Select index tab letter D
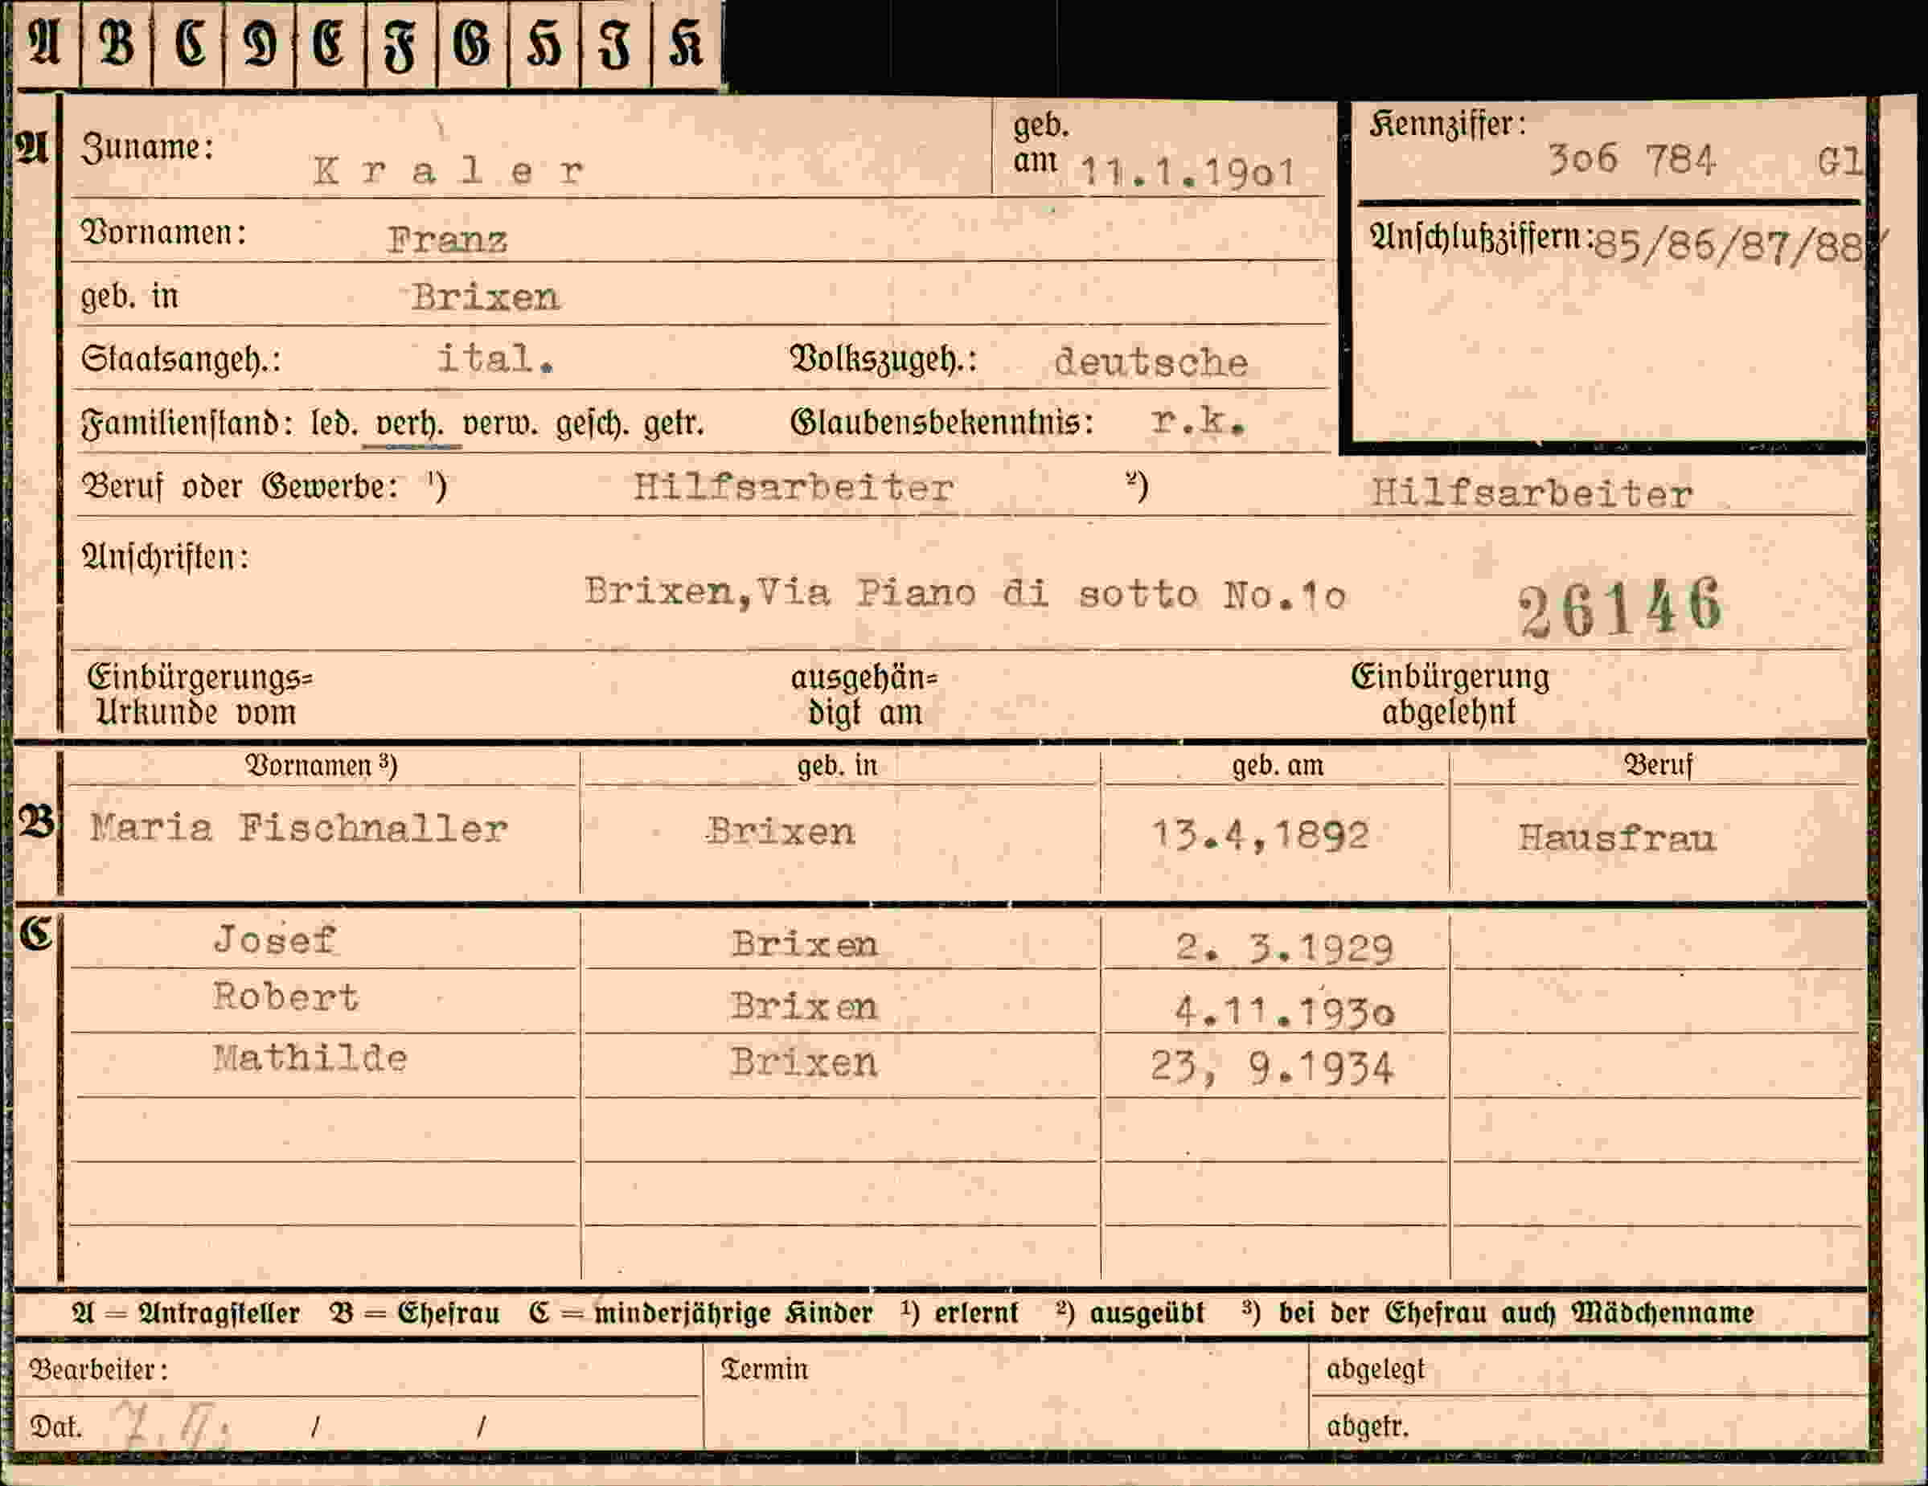The image size is (1928, 1486). (260, 44)
